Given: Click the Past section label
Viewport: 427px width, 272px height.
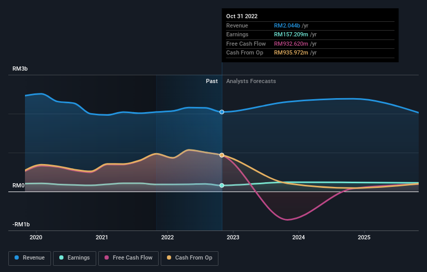Looking at the screenshot, I should pyautogui.click(x=212, y=81).
